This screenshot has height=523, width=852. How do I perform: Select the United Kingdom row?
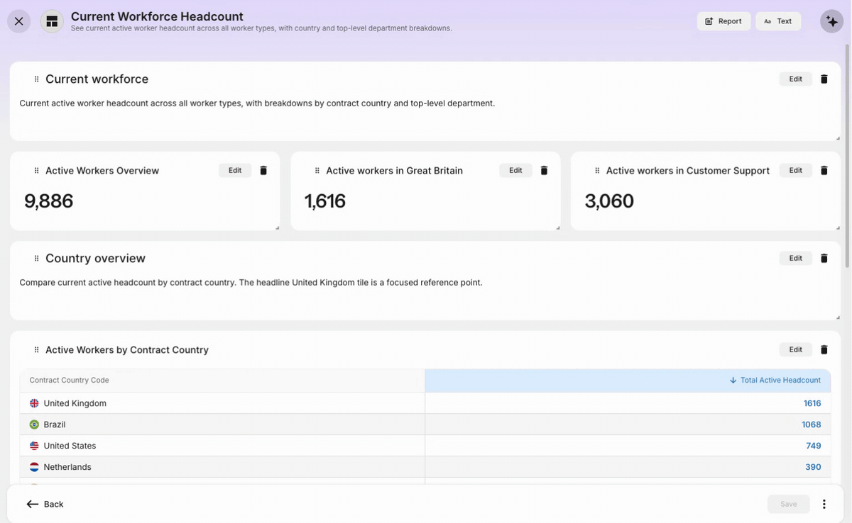[x=425, y=403]
